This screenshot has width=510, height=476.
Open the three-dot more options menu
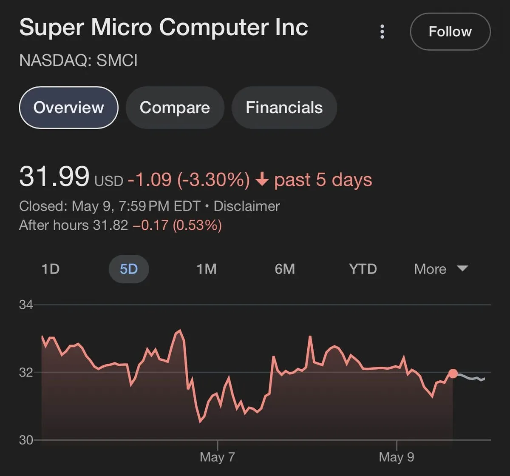[382, 32]
